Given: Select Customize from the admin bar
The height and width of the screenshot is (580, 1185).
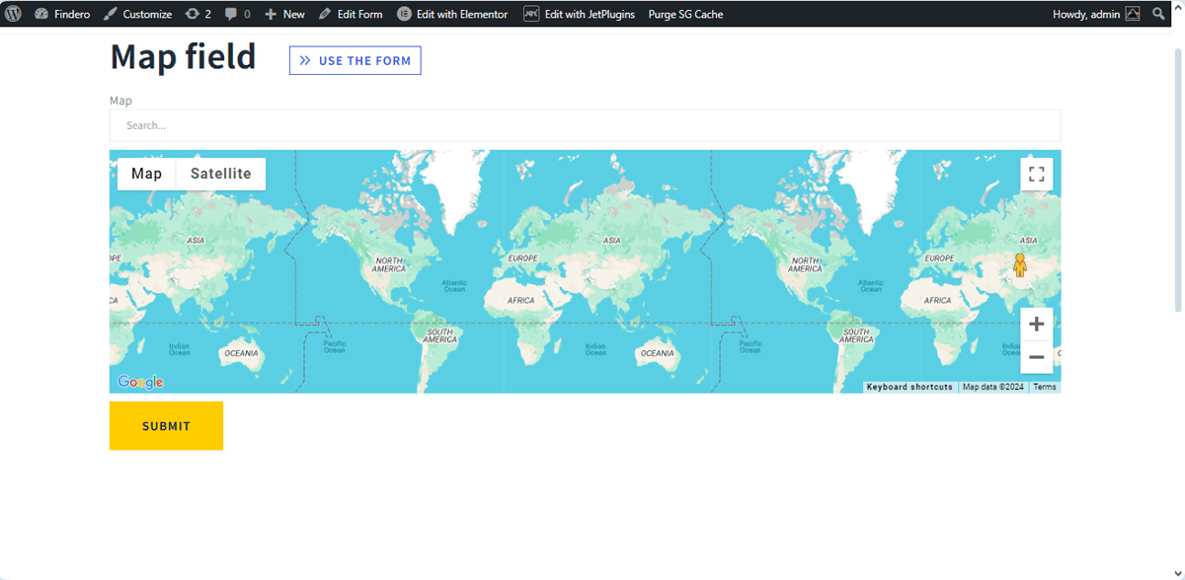Looking at the screenshot, I should pyautogui.click(x=139, y=14).
